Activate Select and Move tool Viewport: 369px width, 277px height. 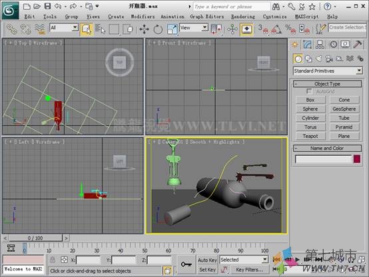pyautogui.click(x=144, y=29)
